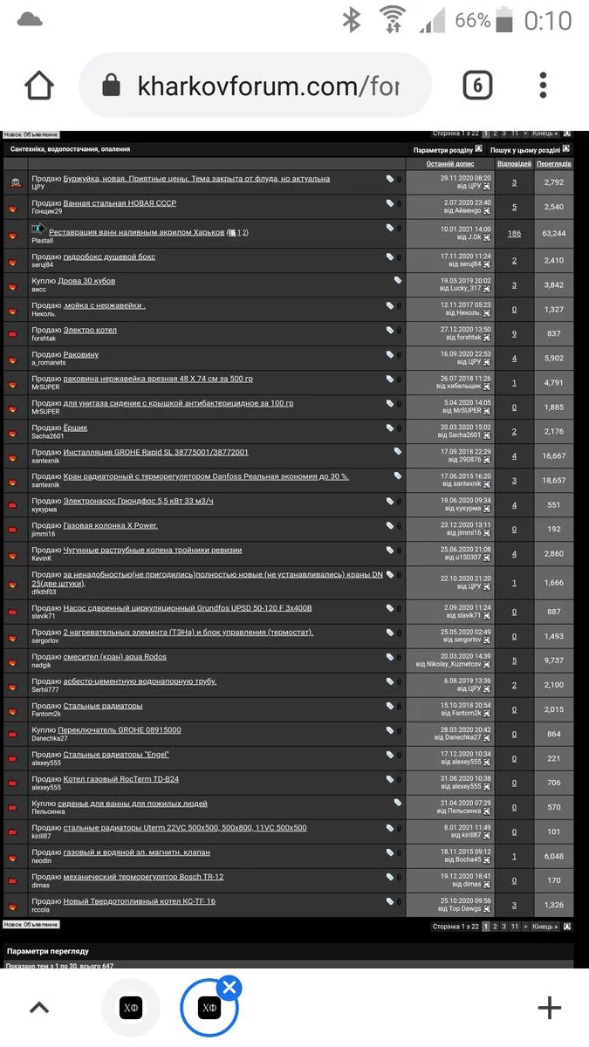
Task: Switch to the first ХФ tab thumbnail
Action: click(x=131, y=1009)
